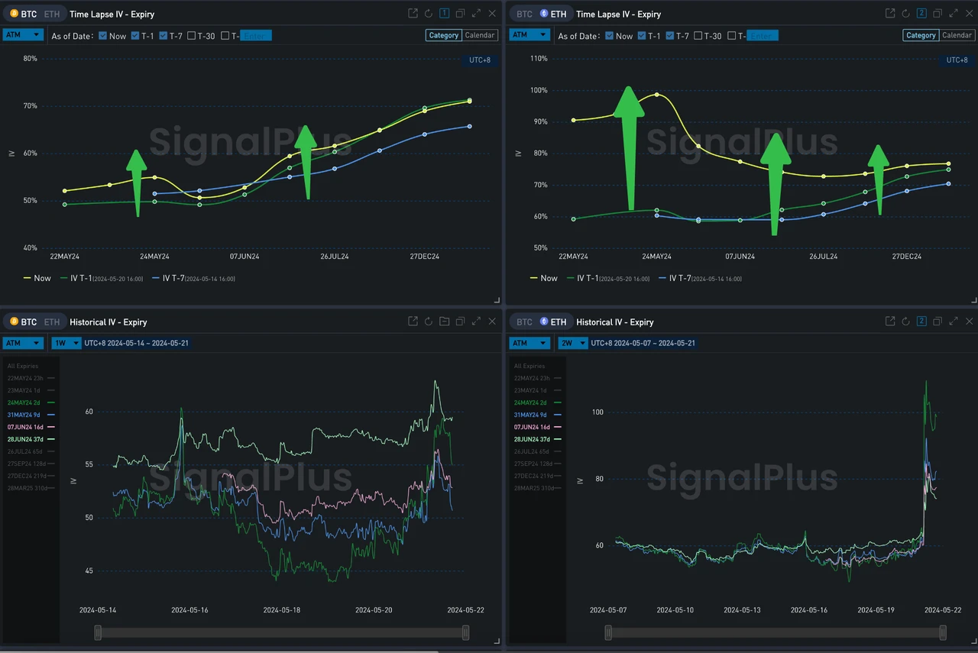Duplicate the ETH Historical IV panel
Viewport: 978px width, 653px height.
(938, 322)
